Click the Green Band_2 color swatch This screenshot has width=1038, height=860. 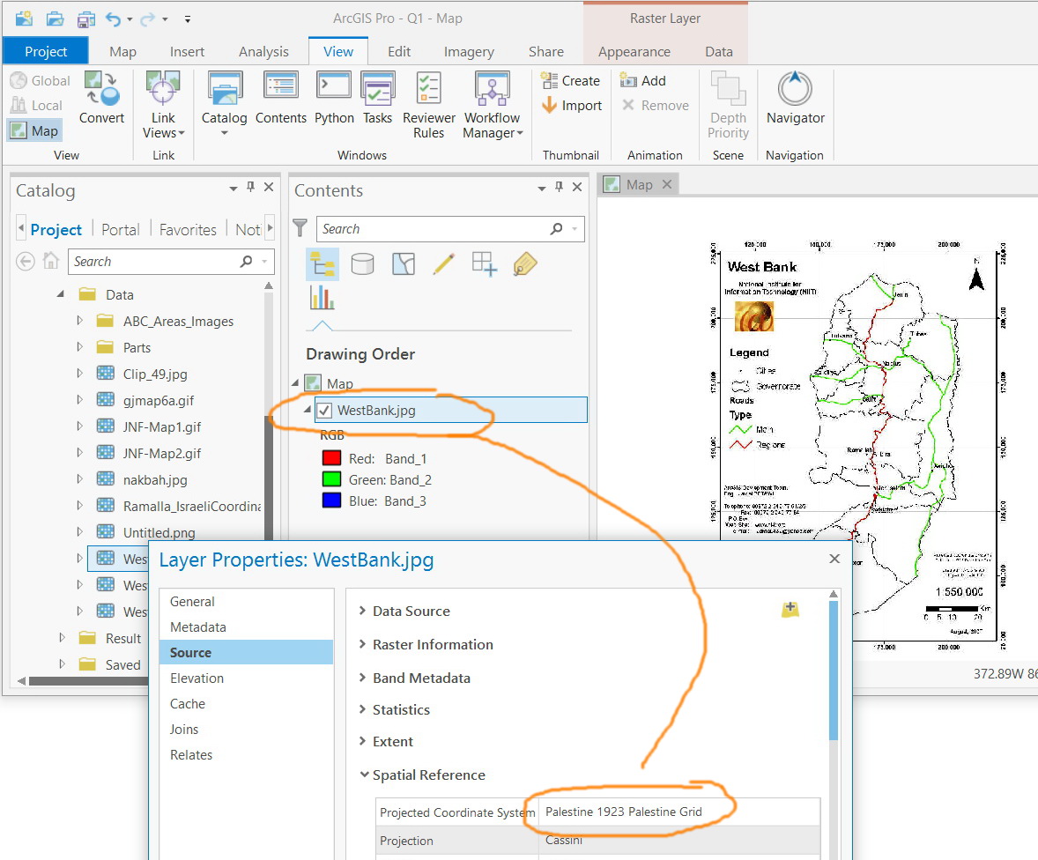point(331,479)
